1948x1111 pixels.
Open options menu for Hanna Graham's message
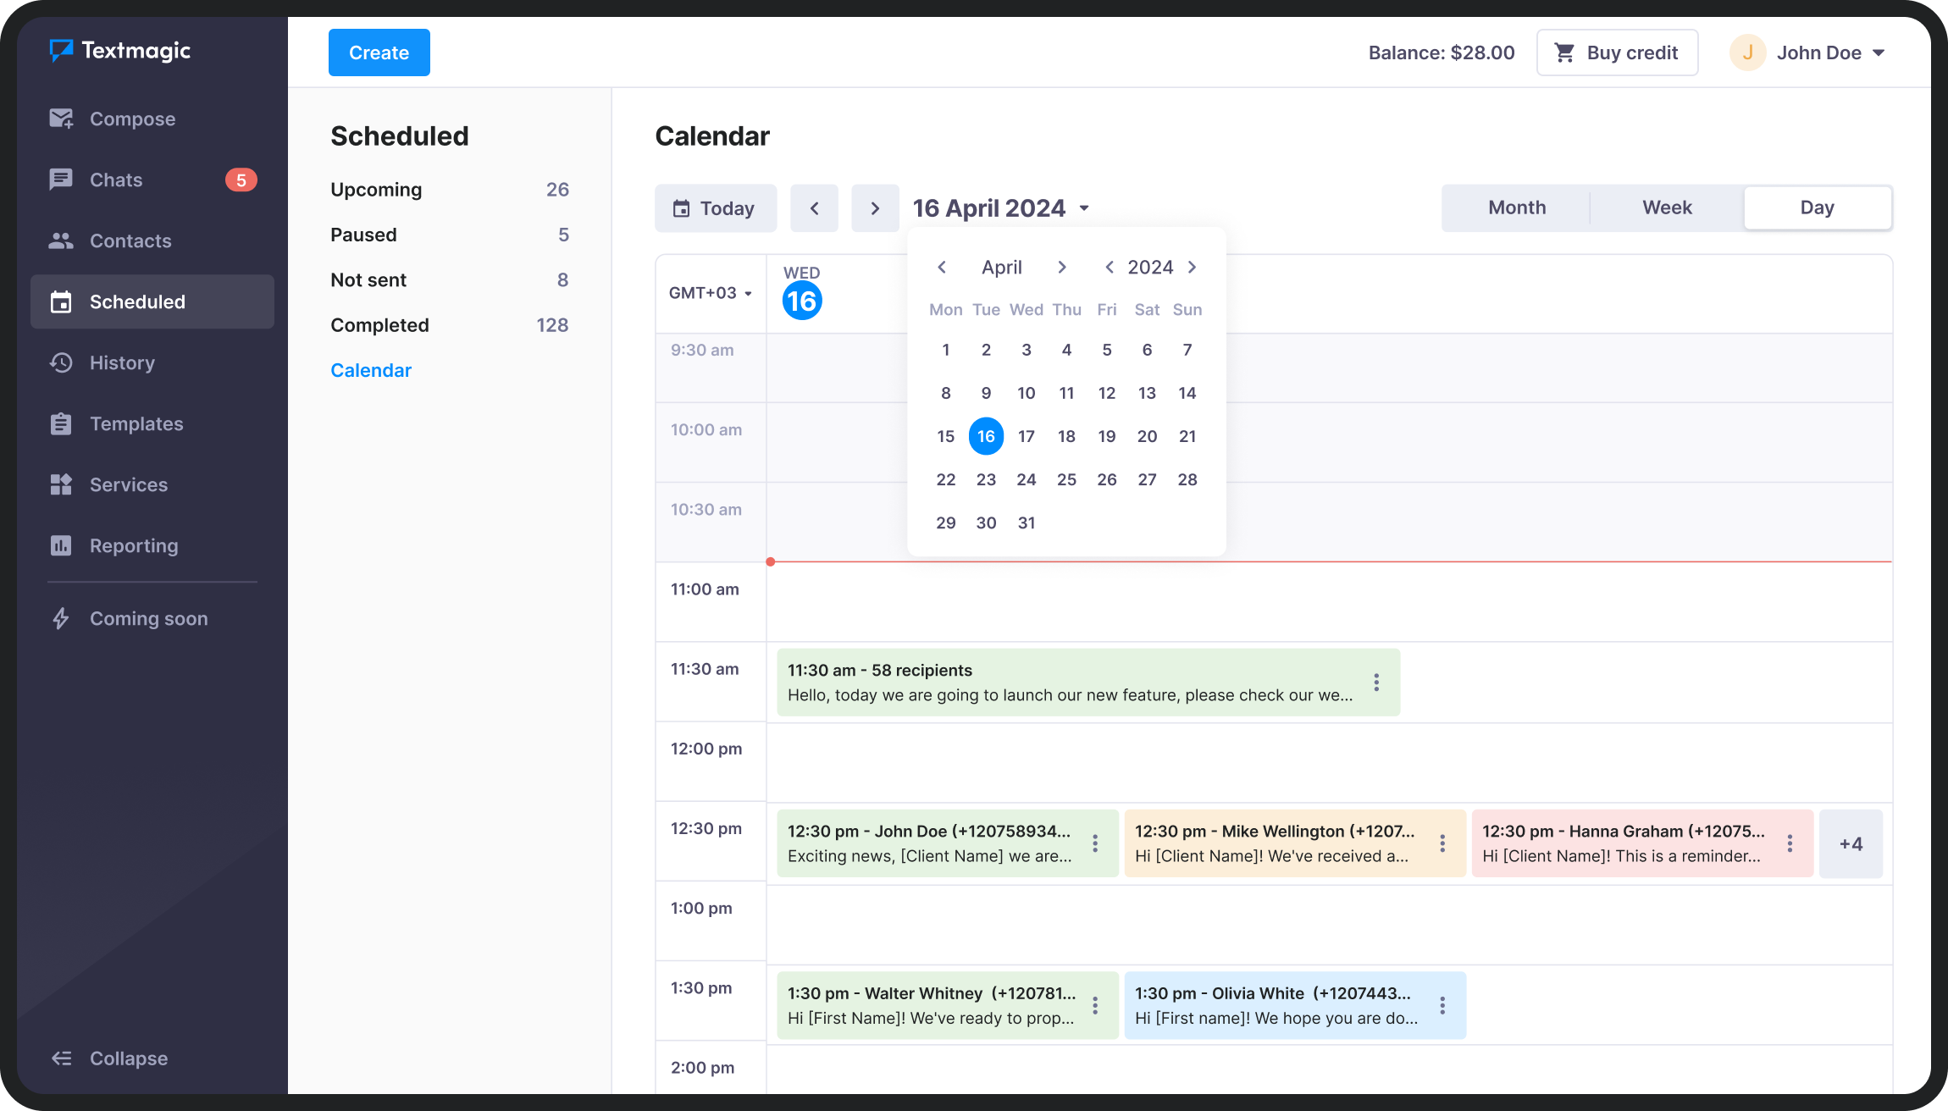click(x=1790, y=843)
